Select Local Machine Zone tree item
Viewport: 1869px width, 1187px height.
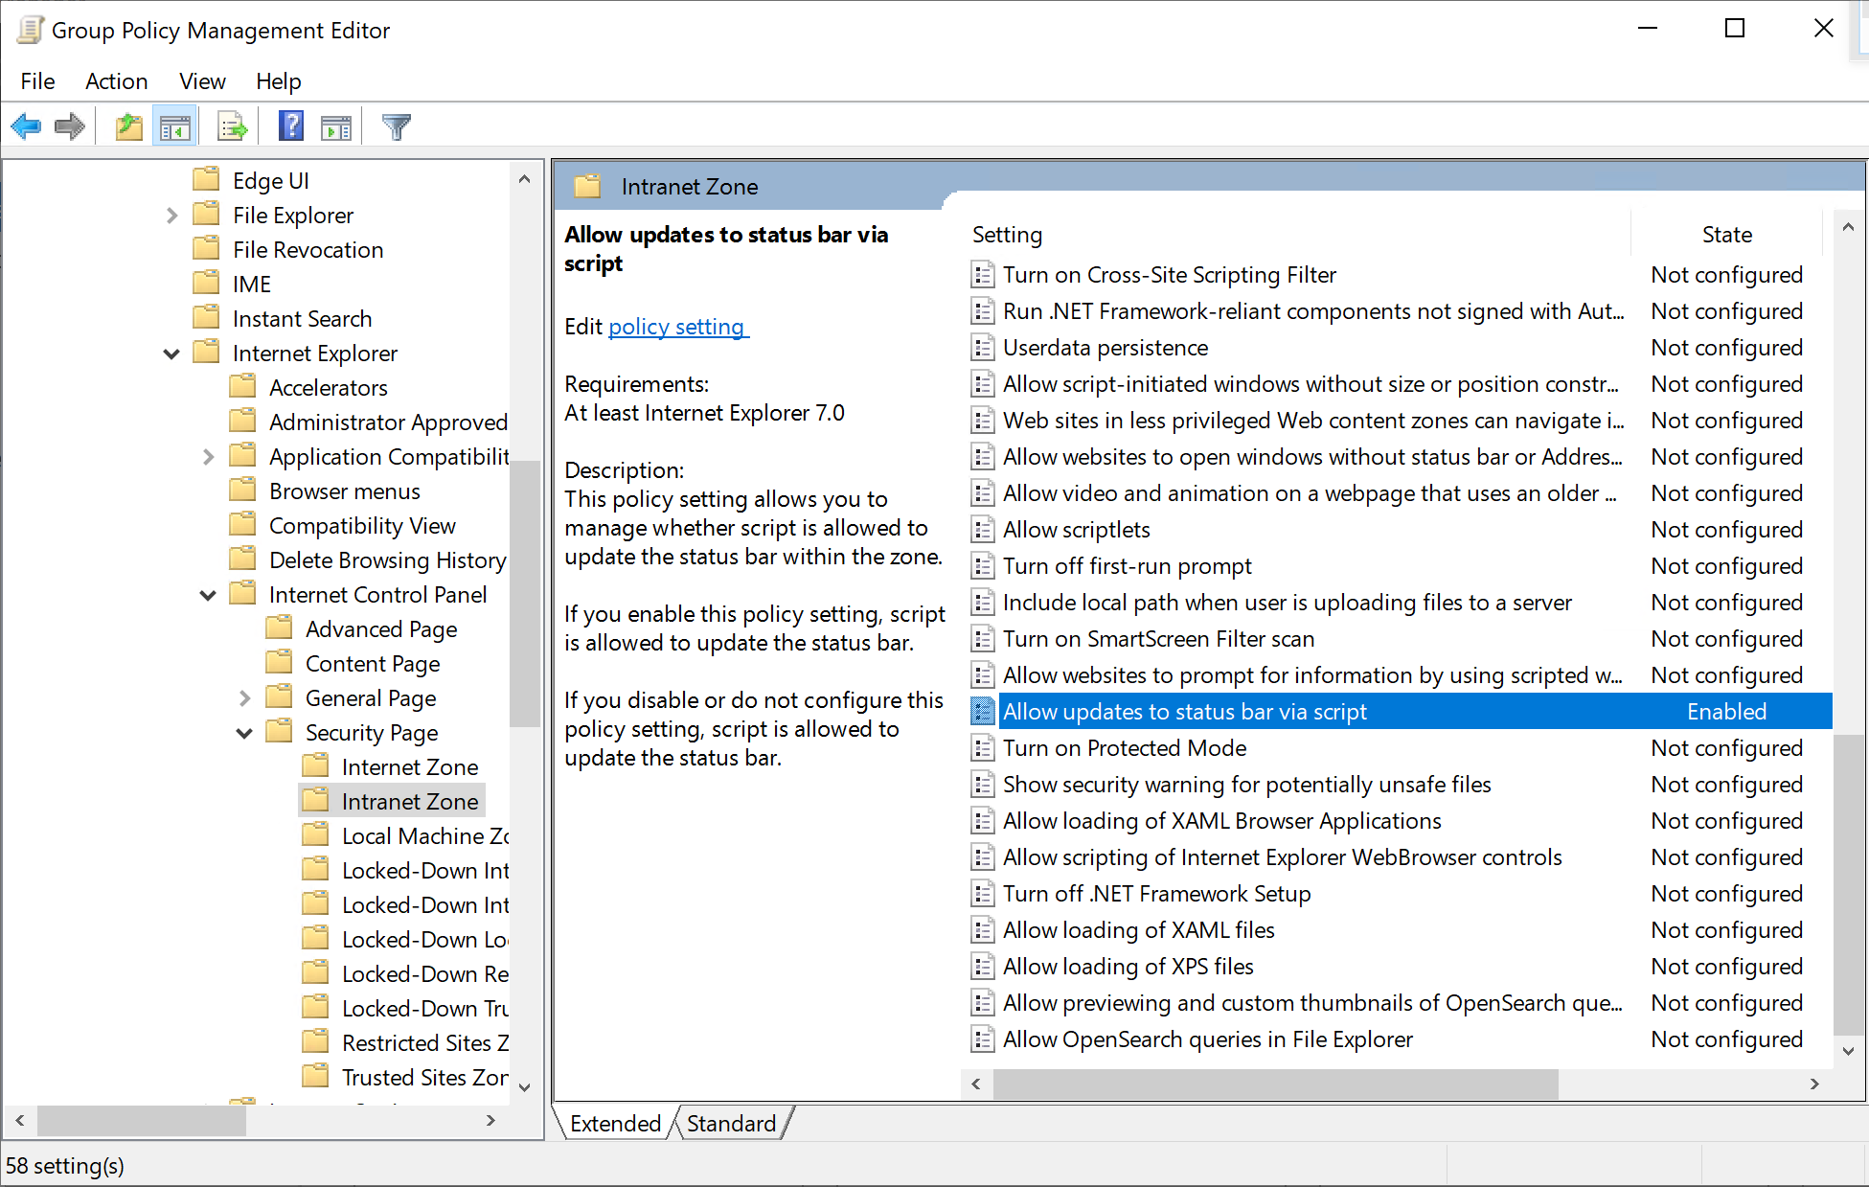point(424,835)
